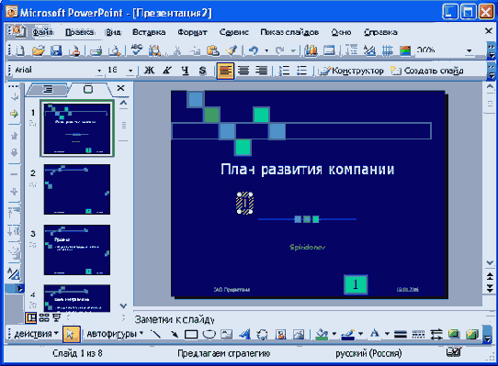This screenshot has height=366, width=498.
Task: Toggle color/grayscale view icon
Action: 405,50
